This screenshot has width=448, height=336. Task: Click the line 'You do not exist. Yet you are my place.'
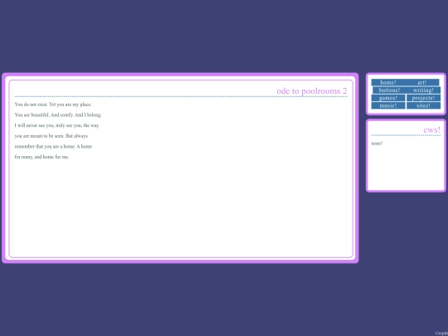(x=53, y=105)
